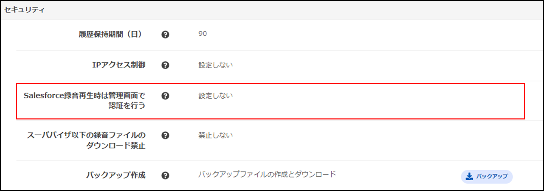544x191 pixels.
Task: Click the バックアップ作成 label
Action: [x=116, y=175]
